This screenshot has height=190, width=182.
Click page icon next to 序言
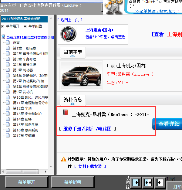8,42
